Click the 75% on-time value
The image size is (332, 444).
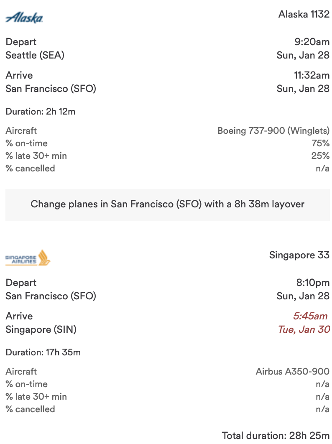(x=320, y=143)
